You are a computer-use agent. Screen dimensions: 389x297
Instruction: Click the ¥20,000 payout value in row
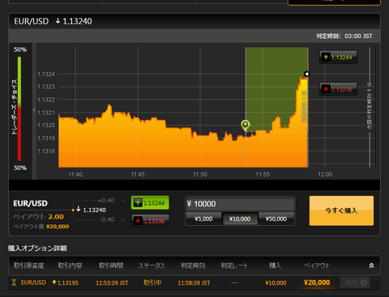click(317, 282)
